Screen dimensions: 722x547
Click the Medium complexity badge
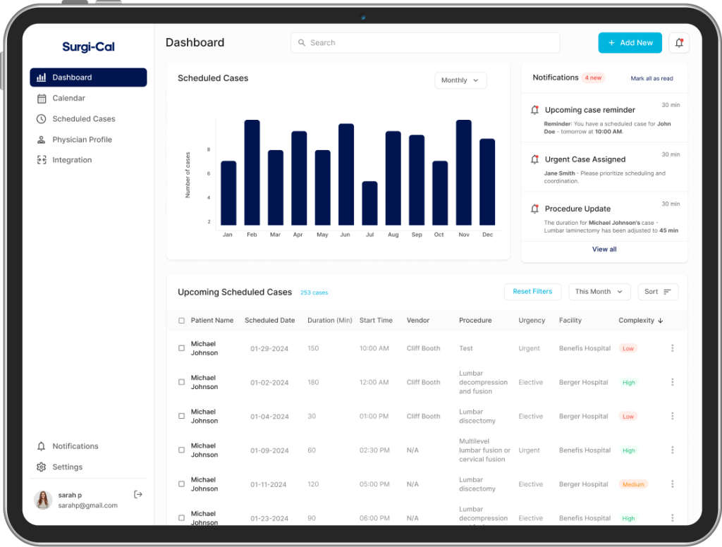click(633, 484)
